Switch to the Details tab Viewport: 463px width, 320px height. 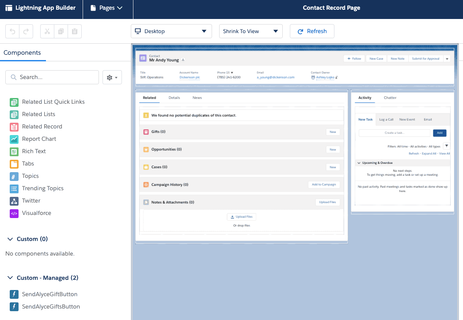[x=174, y=98]
